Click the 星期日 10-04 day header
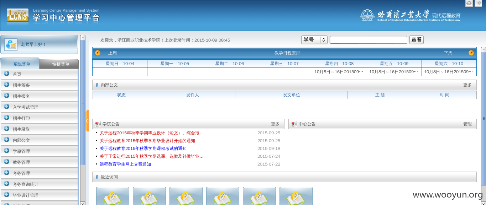 (120, 64)
